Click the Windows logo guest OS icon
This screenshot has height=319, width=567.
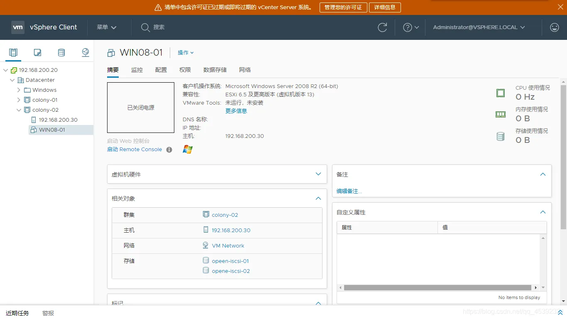(188, 150)
